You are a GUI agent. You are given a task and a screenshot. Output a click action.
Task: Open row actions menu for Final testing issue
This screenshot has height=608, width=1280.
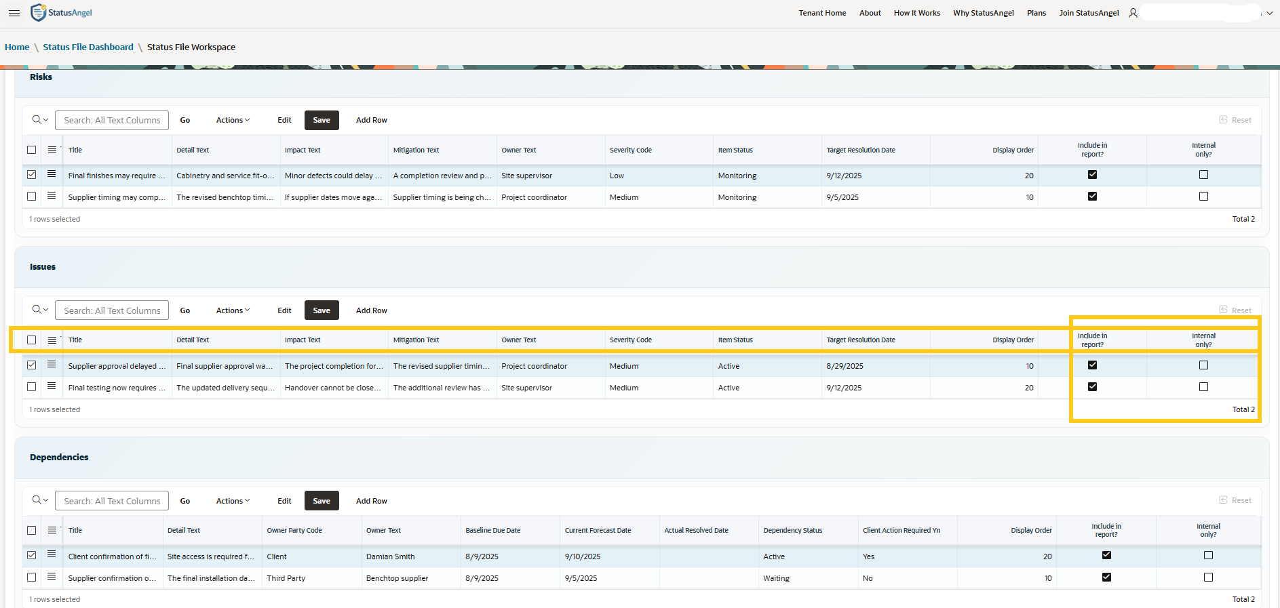point(52,386)
